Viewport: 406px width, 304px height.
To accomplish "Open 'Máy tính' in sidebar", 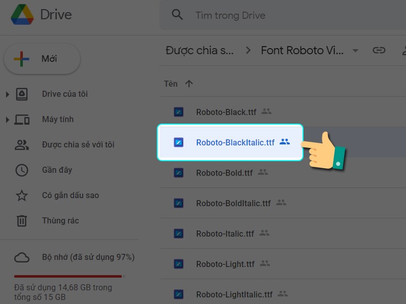I will [58, 119].
